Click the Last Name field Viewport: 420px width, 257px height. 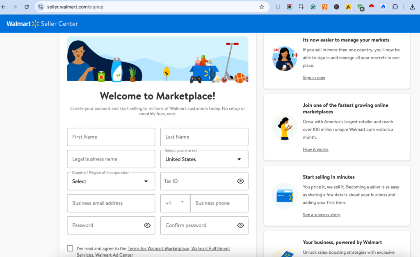(204, 137)
